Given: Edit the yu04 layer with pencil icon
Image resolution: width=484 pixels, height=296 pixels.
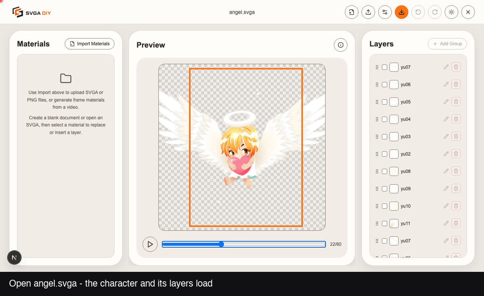Looking at the screenshot, I should 446,119.
